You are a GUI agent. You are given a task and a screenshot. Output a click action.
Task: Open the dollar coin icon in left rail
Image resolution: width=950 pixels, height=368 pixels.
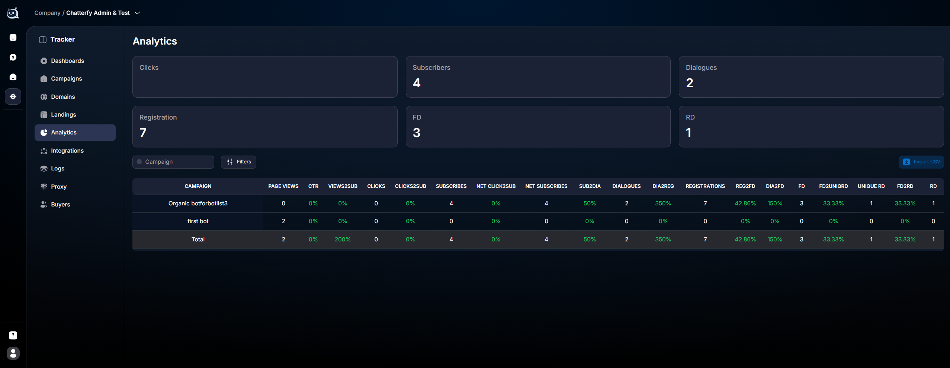13,57
